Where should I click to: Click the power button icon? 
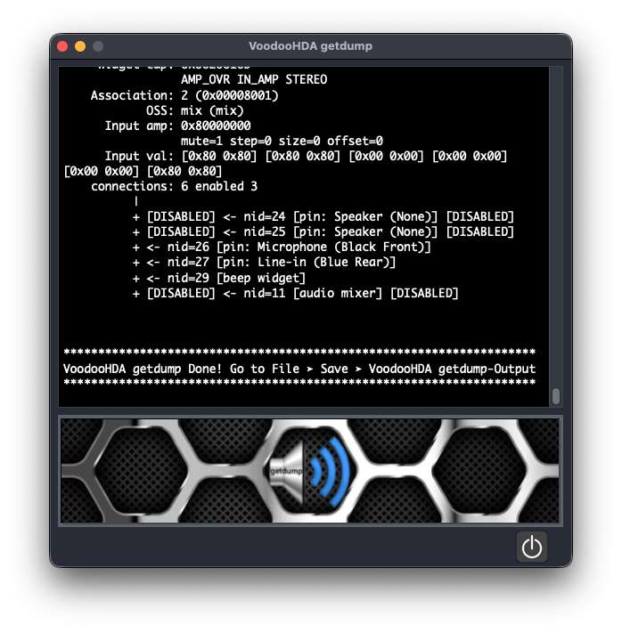tap(531, 547)
